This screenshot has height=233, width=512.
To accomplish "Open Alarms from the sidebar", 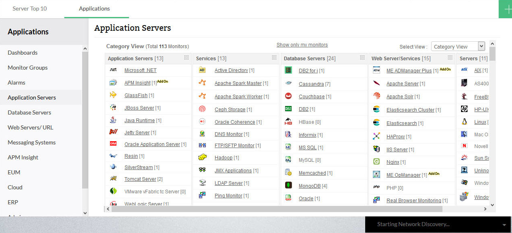I will pyautogui.click(x=16, y=82).
